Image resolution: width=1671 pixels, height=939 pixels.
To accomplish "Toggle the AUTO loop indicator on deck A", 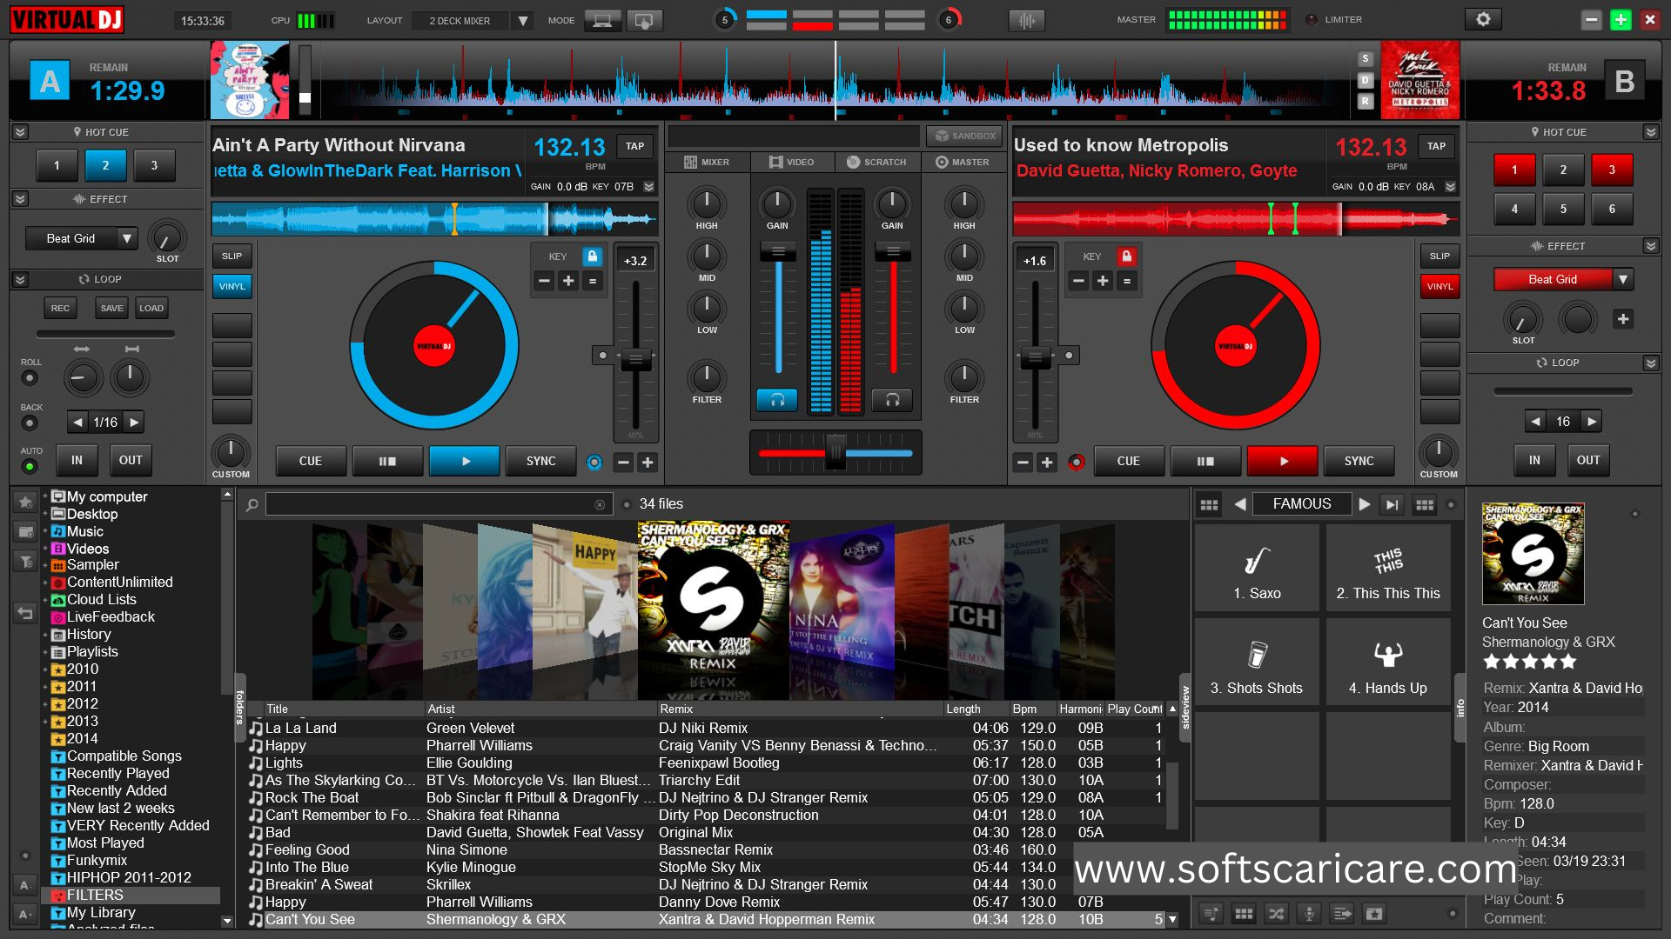I will pyautogui.click(x=30, y=468).
